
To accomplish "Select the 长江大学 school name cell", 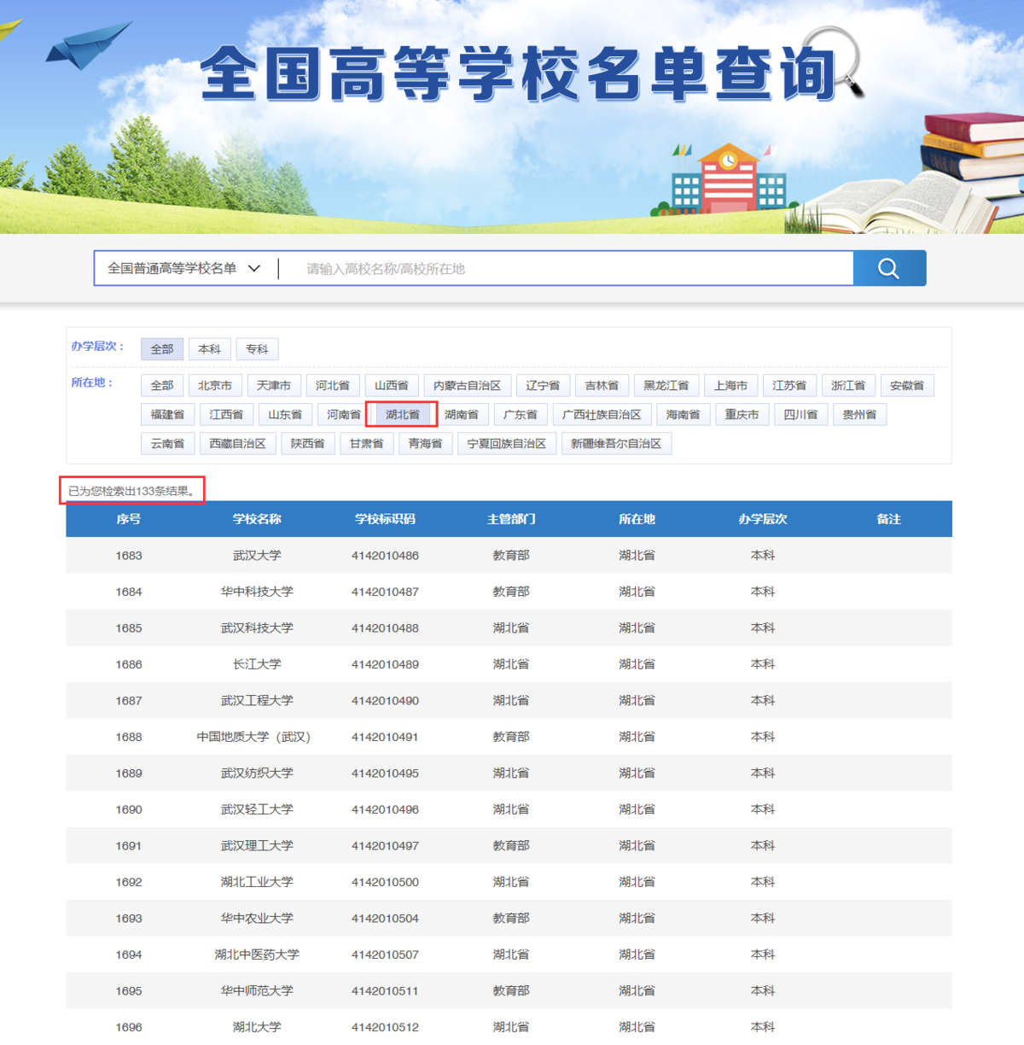I will 257,664.
